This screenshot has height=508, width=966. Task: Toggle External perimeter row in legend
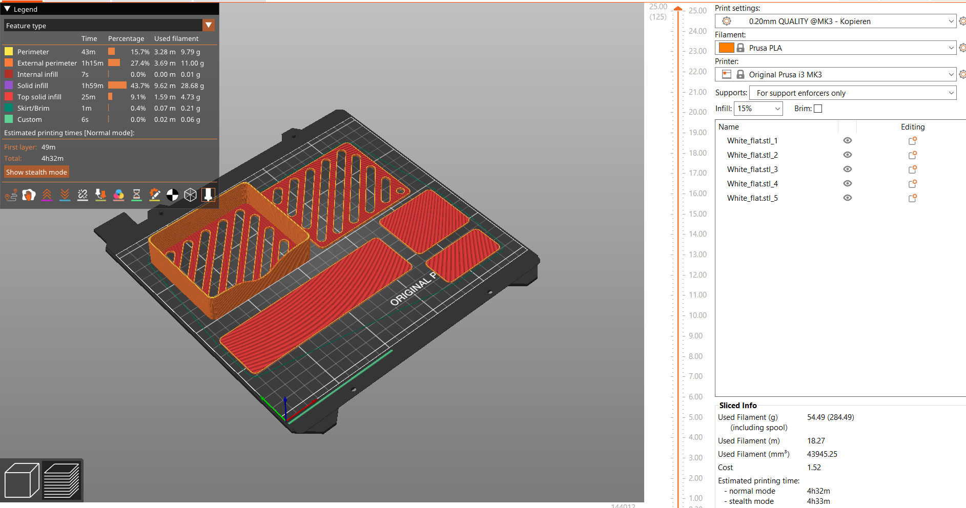point(110,63)
